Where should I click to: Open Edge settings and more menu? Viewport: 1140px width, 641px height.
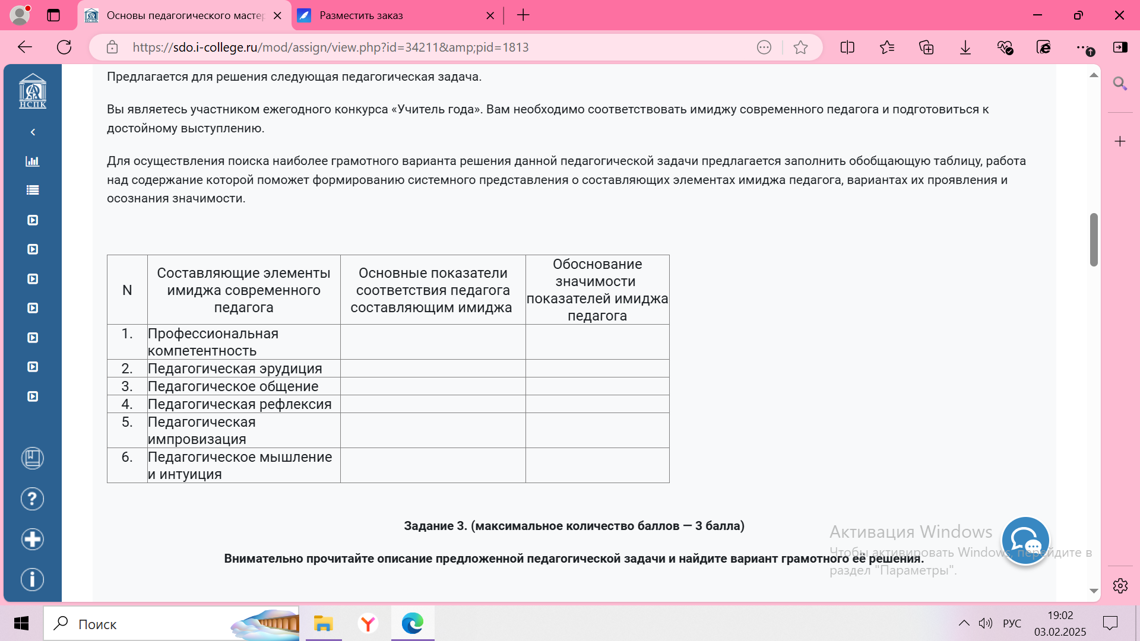pyautogui.click(x=1082, y=47)
